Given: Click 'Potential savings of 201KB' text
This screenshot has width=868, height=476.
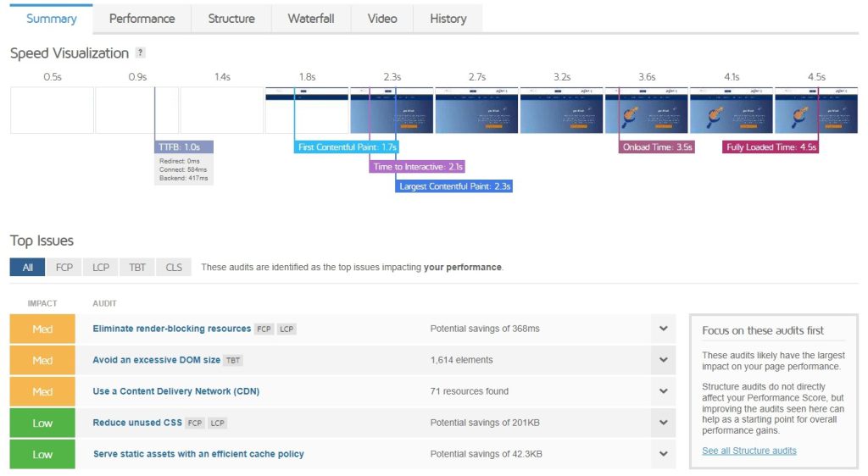Looking at the screenshot, I should click(485, 423).
